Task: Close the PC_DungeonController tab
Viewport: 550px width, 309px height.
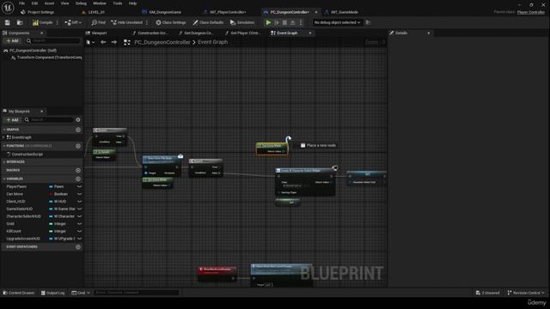Action: pos(316,12)
